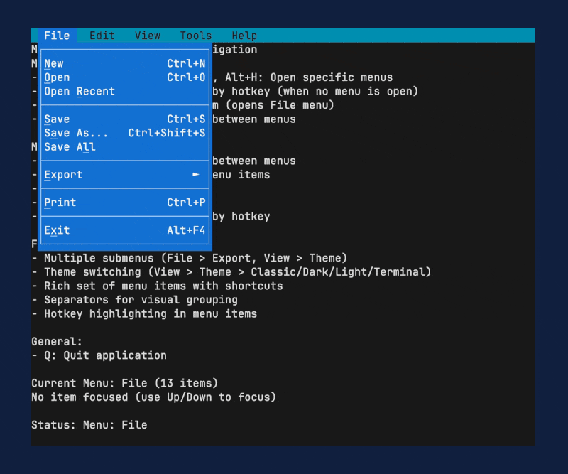Open the Help menu

point(244,36)
